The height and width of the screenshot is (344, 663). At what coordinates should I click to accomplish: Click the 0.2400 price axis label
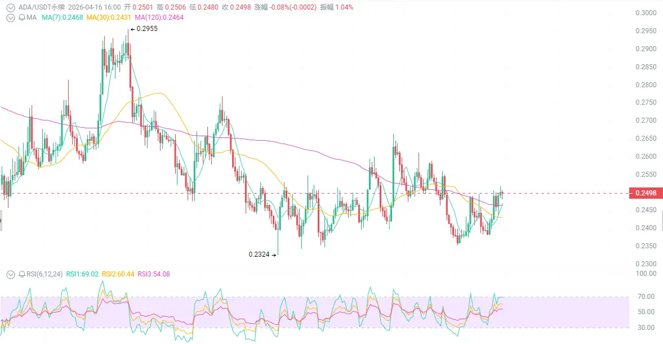646,228
